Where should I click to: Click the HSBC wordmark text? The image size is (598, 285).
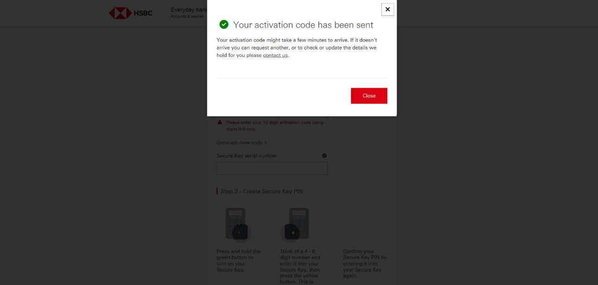coord(143,13)
